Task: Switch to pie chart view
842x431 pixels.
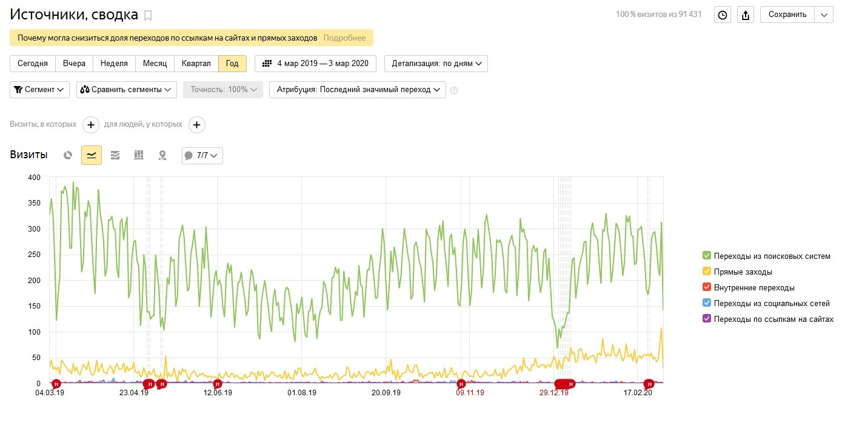Action: click(x=68, y=155)
